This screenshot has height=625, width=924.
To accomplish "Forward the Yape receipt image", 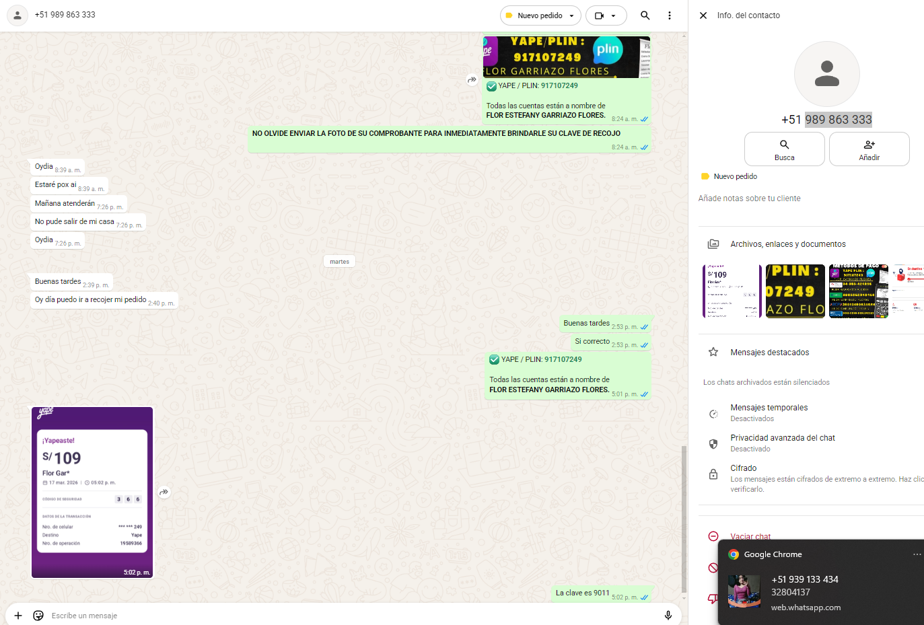I will pos(164,492).
